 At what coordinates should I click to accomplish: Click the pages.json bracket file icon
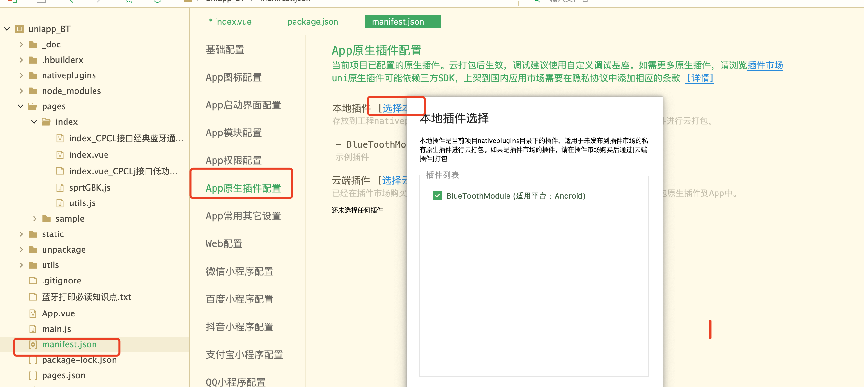(x=33, y=375)
